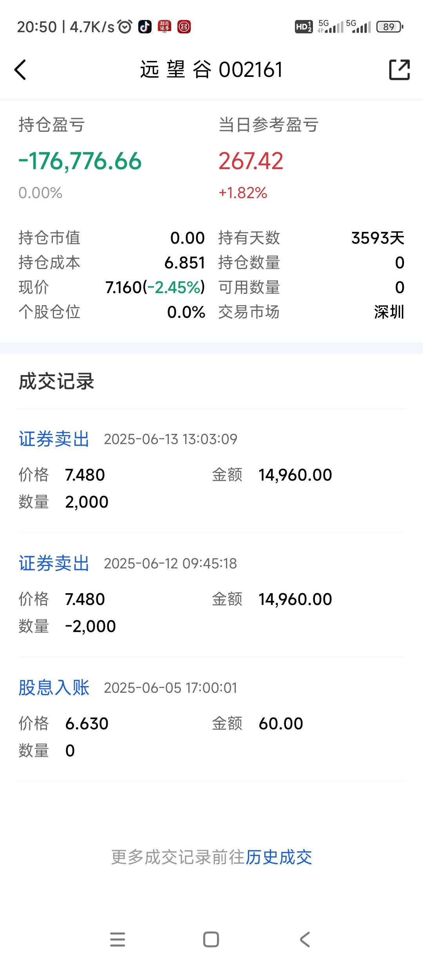Tap the Android navigation back chevron
The height and width of the screenshot is (965, 423).
(305, 940)
